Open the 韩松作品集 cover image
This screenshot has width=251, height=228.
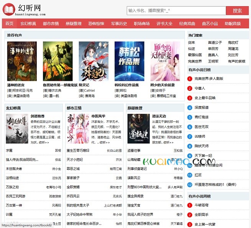point(129,61)
